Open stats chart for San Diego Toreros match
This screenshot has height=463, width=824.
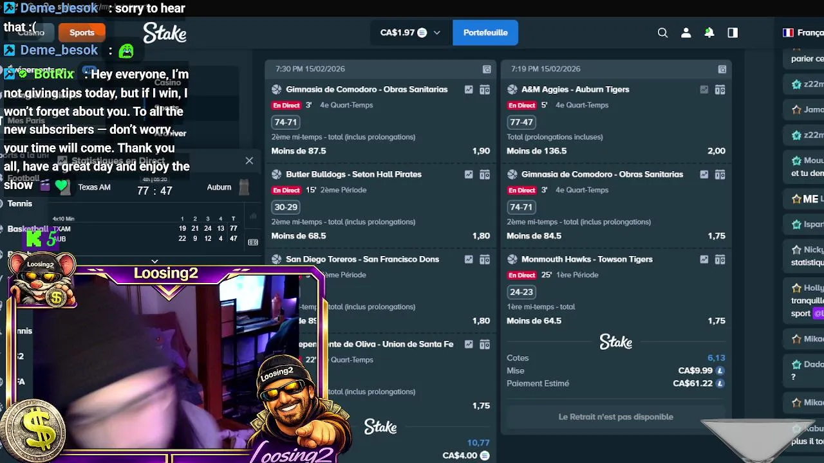[469, 259]
